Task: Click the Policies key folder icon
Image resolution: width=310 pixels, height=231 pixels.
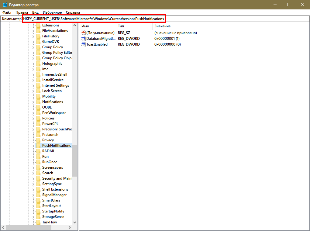Action: point(38,118)
